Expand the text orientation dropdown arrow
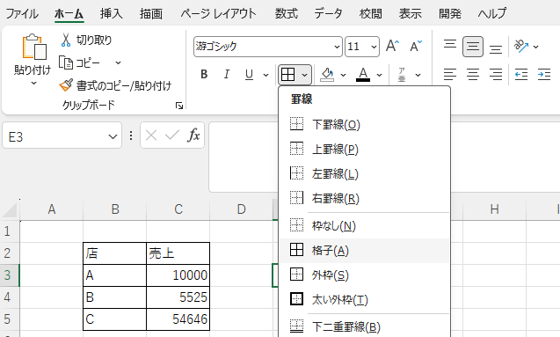 click(x=535, y=47)
